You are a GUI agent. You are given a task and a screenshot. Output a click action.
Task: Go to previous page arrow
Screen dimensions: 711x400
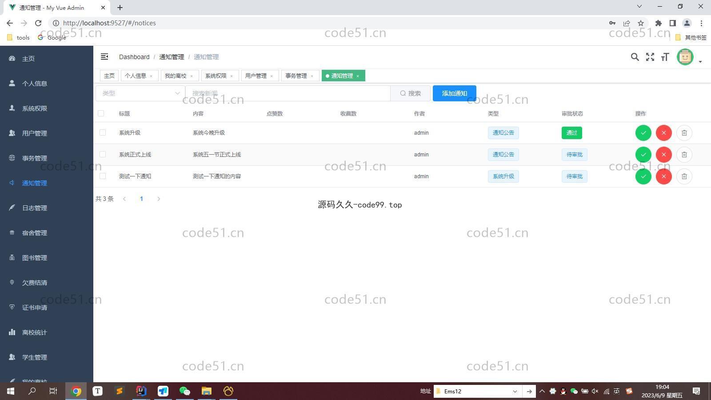click(x=124, y=199)
